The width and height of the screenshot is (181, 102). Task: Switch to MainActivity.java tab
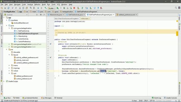pyautogui.click(x=56, y=15)
